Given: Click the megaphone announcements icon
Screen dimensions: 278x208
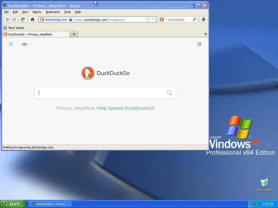Looking at the screenshot, I should (25, 44).
